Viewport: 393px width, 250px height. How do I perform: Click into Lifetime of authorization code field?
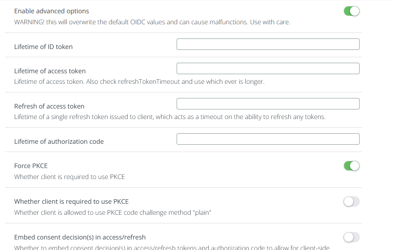point(268,139)
